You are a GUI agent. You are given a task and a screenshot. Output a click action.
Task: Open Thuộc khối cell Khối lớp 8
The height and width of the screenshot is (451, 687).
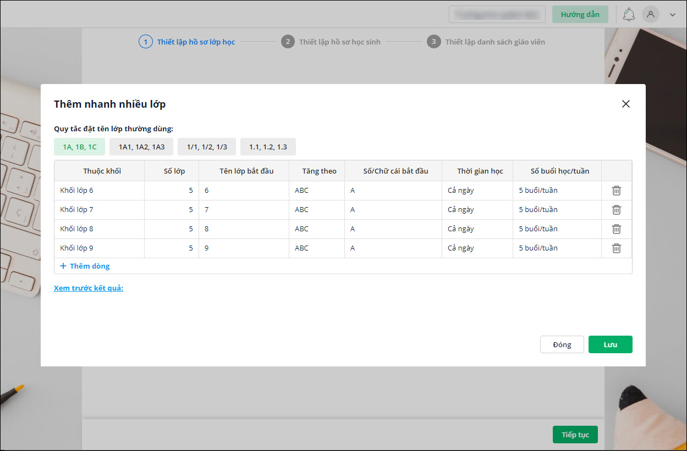(100, 229)
